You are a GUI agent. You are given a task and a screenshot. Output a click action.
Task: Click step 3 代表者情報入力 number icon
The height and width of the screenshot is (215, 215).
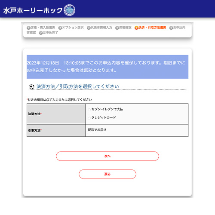[x=89, y=28]
